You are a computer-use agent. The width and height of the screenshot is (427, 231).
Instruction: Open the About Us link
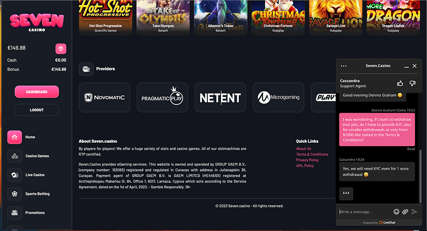(303, 148)
